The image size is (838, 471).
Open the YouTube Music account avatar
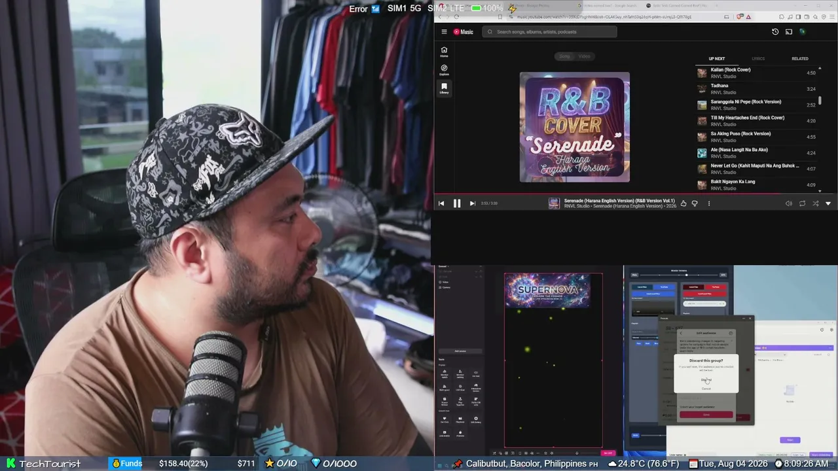tap(802, 31)
